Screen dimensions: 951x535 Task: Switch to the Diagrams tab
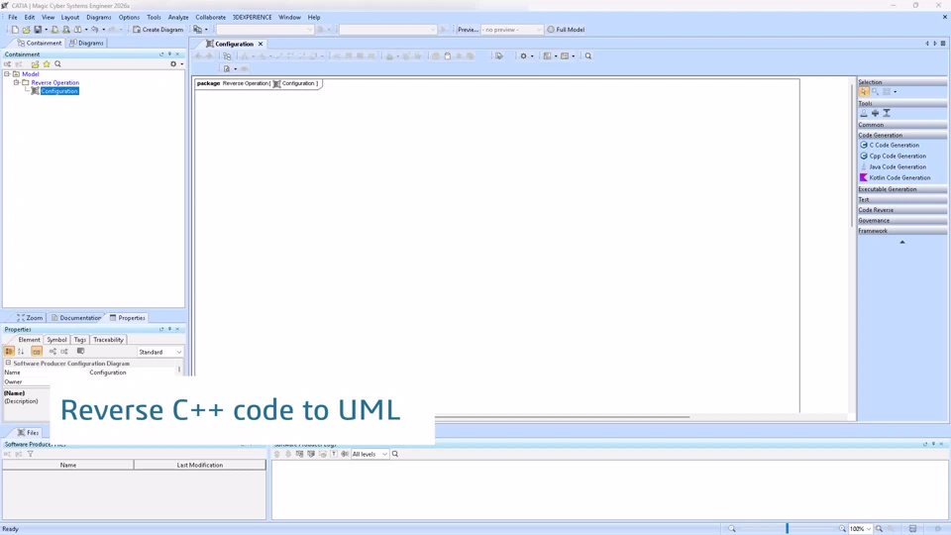click(87, 43)
